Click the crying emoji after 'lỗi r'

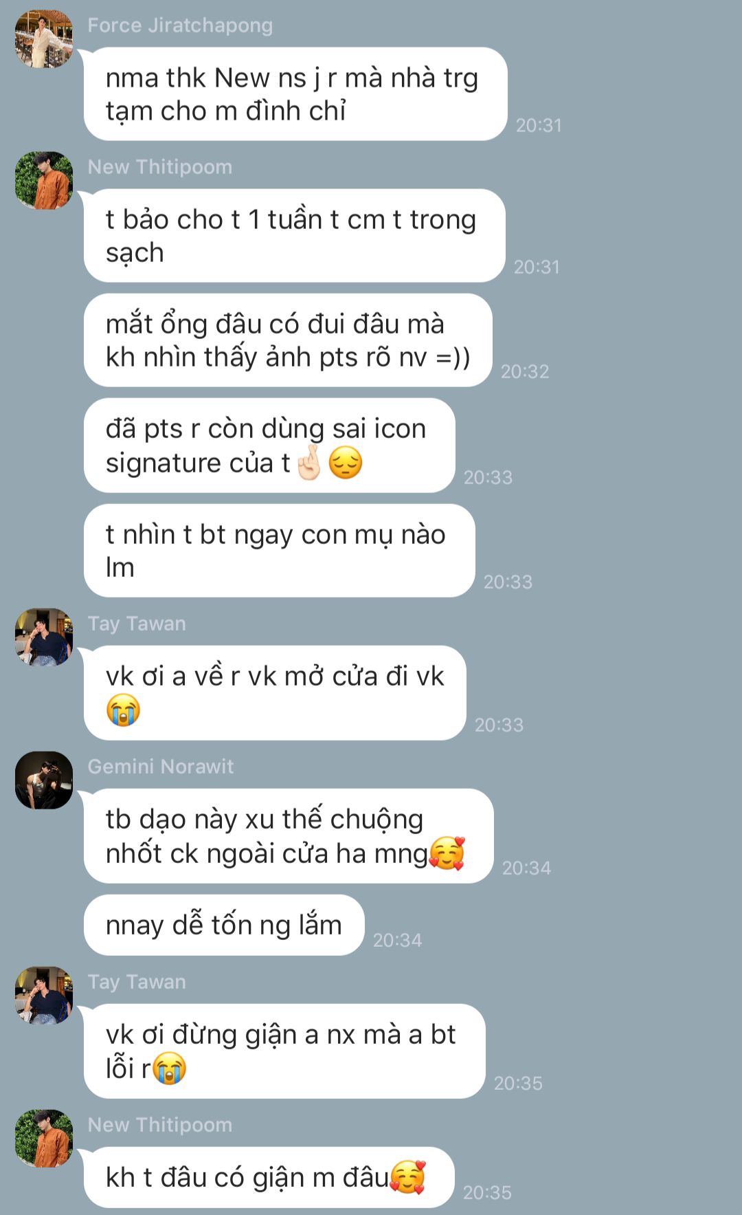(x=169, y=1069)
